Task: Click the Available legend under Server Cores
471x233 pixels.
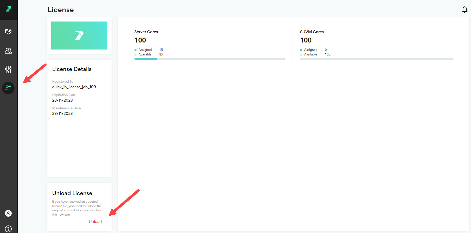Action: click(x=145, y=54)
